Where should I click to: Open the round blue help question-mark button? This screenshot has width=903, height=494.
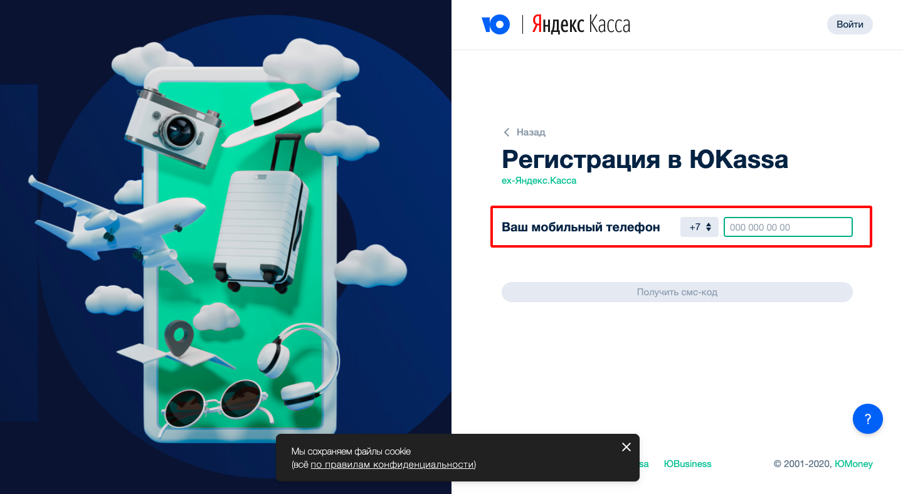868,419
